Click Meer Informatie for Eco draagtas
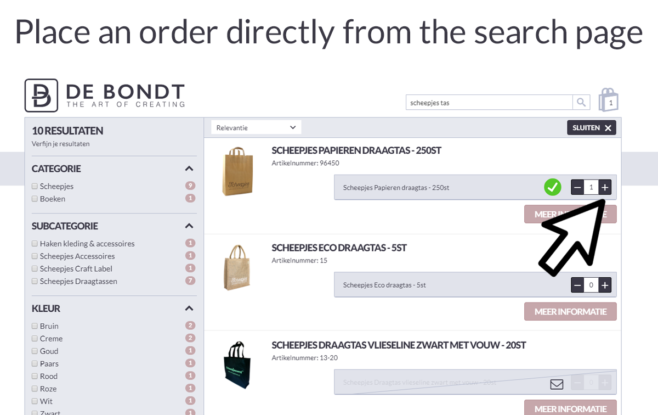This screenshot has height=415, width=658. coord(570,311)
